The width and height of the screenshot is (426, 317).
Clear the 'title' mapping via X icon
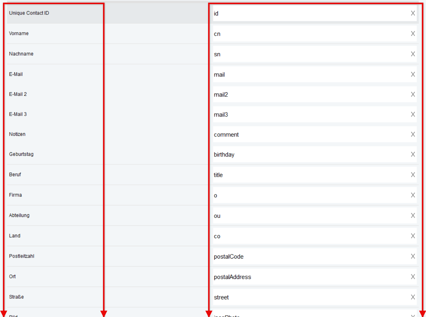[413, 175]
